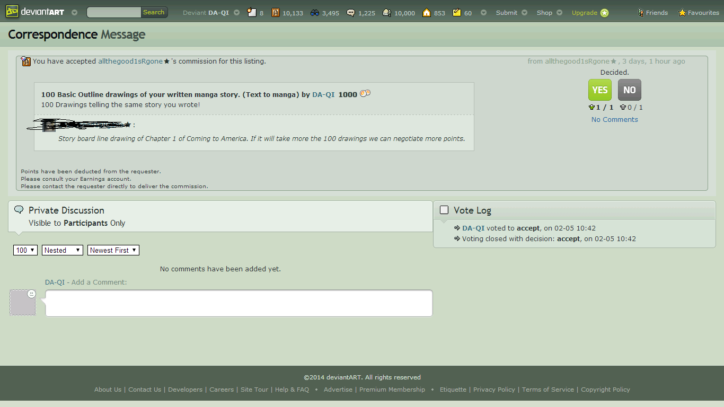Screen dimensions: 724x407
Task: Click the Upgrade star badge icon
Action: pyautogui.click(x=604, y=13)
